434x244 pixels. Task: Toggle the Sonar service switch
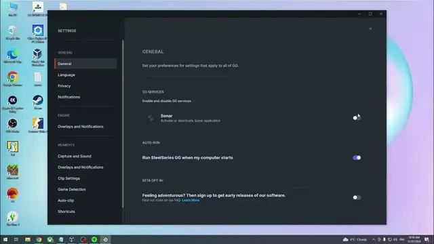357,118
